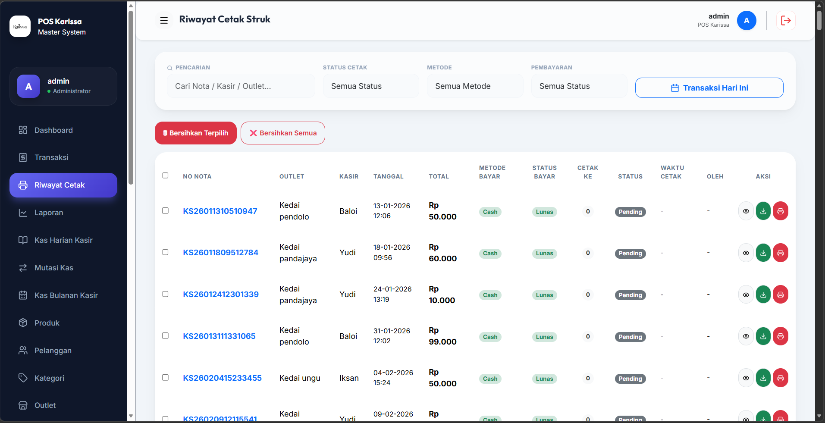Open Transaksi menu item
The width and height of the screenshot is (825, 423).
coord(63,157)
